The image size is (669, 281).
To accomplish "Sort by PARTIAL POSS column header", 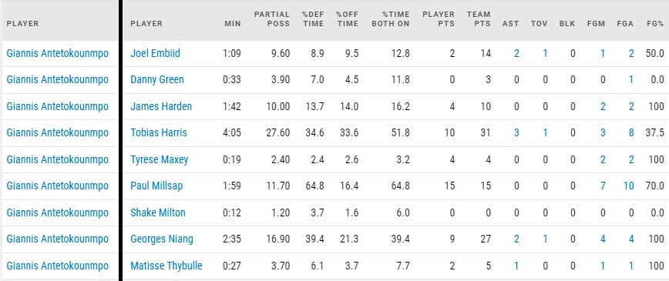I will click(x=272, y=19).
